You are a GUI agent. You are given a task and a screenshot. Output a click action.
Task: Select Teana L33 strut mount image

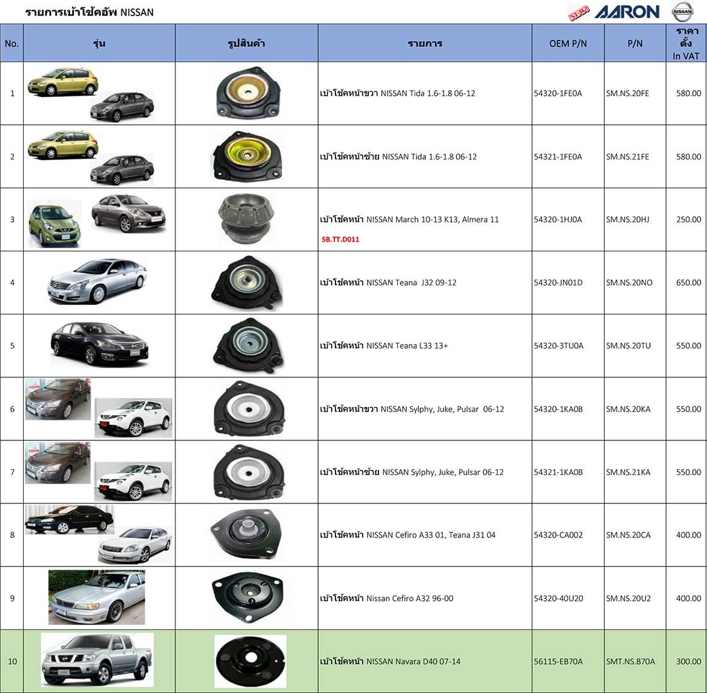[x=247, y=346]
